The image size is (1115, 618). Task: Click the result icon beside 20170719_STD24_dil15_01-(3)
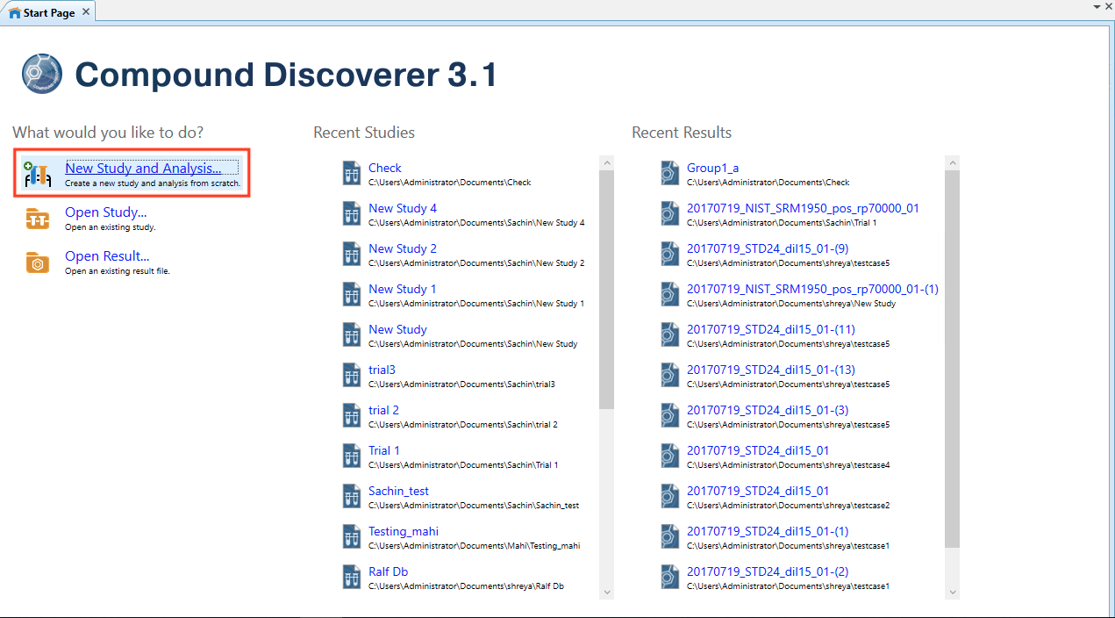point(669,415)
